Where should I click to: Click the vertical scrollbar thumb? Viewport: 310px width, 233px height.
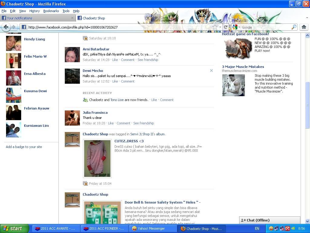point(308,105)
